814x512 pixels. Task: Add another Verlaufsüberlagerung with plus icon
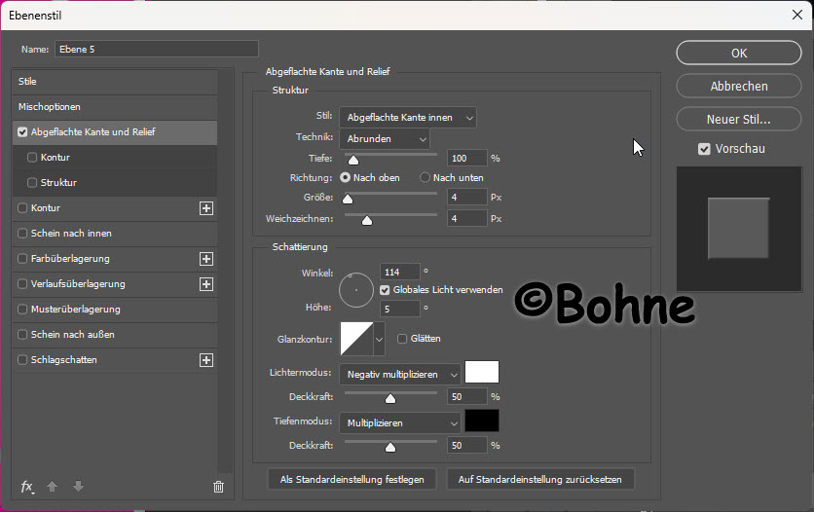(205, 284)
